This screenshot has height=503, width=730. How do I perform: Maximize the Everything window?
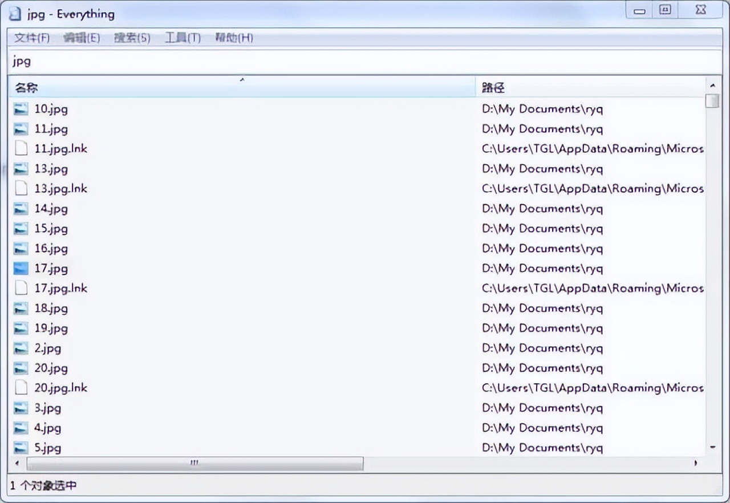click(x=666, y=10)
